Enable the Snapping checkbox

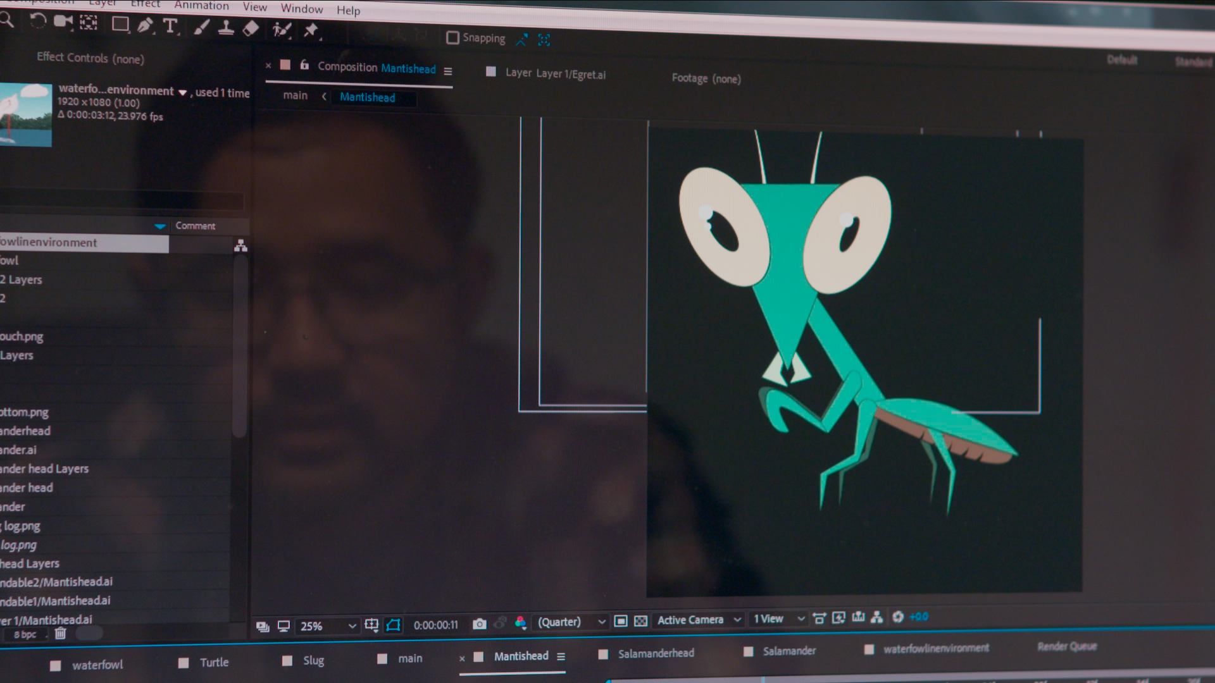(452, 38)
